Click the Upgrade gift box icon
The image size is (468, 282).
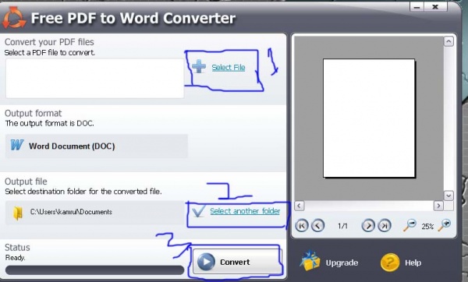coord(310,261)
